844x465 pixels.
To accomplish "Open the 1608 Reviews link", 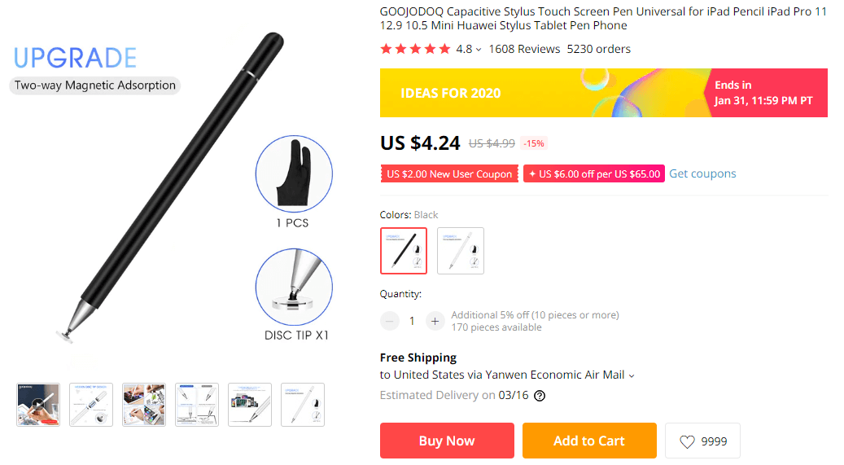I will coord(524,49).
